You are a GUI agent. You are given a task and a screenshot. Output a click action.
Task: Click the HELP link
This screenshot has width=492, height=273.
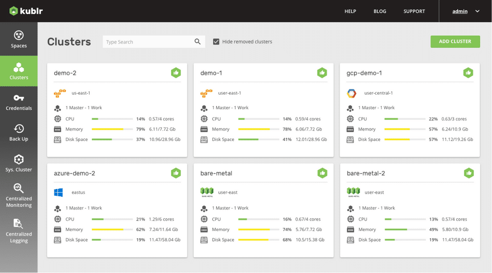(x=350, y=11)
